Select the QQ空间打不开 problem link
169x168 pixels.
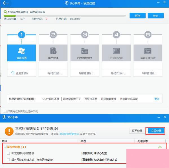point(51,99)
